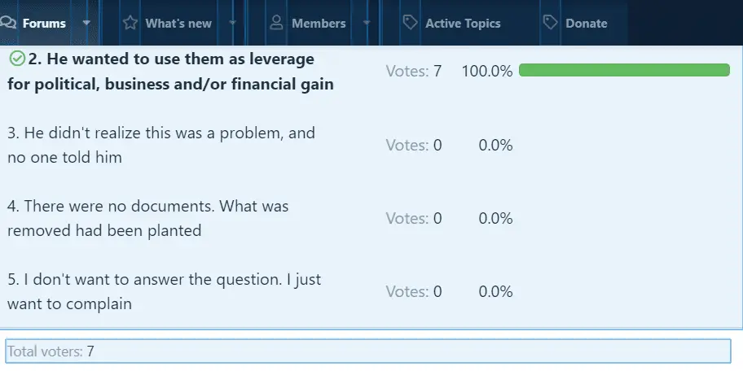Expand the Members dropdown arrow

pyautogui.click(x=366, y=23)
